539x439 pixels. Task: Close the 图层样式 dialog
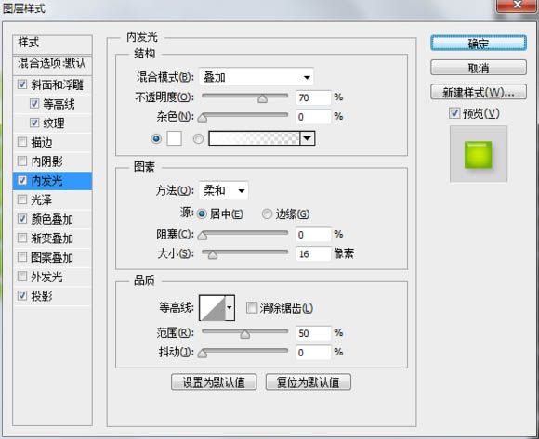point(517,6)
